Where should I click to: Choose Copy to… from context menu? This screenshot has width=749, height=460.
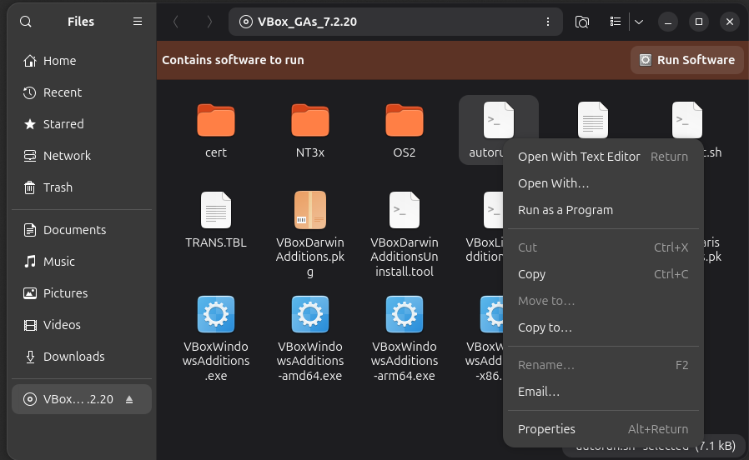pyautogui.click(x=603, y=327)
